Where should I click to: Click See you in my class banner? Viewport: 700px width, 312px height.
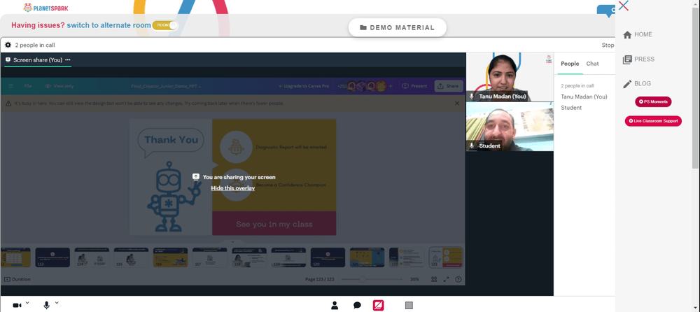coord(274,224)
